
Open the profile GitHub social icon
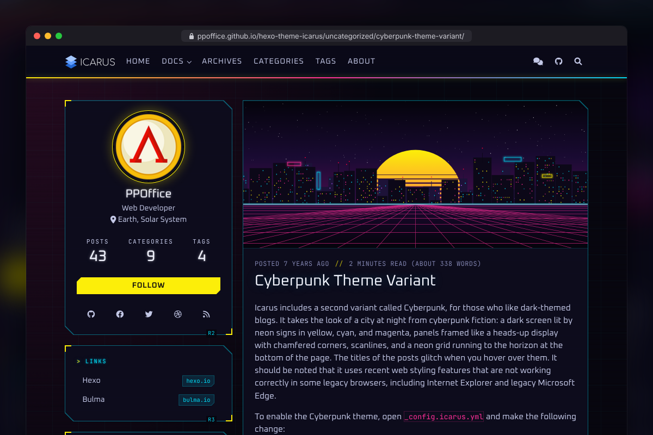point(91,314)
